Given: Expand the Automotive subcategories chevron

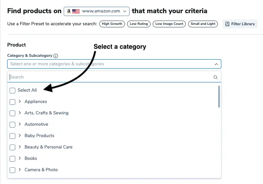Looking at the screenshot, I should click(x=20, y=124).
